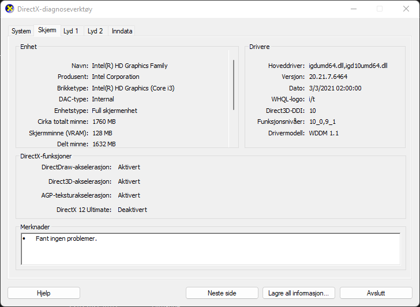Click the DirectX diagnostic tool title icon
Viewport: 420px width, 307px height.
[x=10, y=9]
